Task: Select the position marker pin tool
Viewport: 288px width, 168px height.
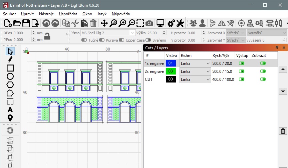Action: (x=10, y=118)
